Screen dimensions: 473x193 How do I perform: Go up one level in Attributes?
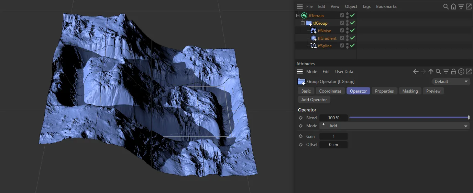tap(431, 72)
